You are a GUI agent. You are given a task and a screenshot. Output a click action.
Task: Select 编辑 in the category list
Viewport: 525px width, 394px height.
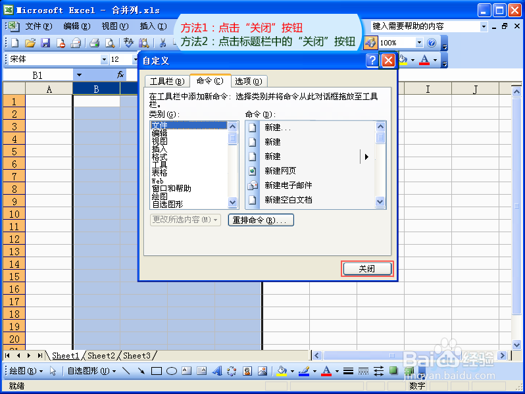pyautogui.click(x=159, y=134)
